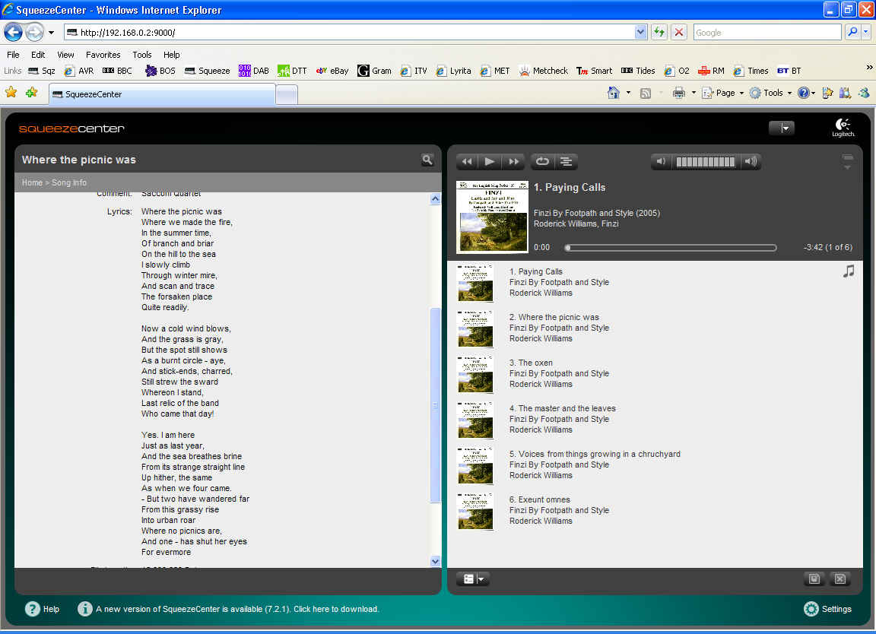Go back to the previous track
Screen dimensions: 876x634
point(467,161)
